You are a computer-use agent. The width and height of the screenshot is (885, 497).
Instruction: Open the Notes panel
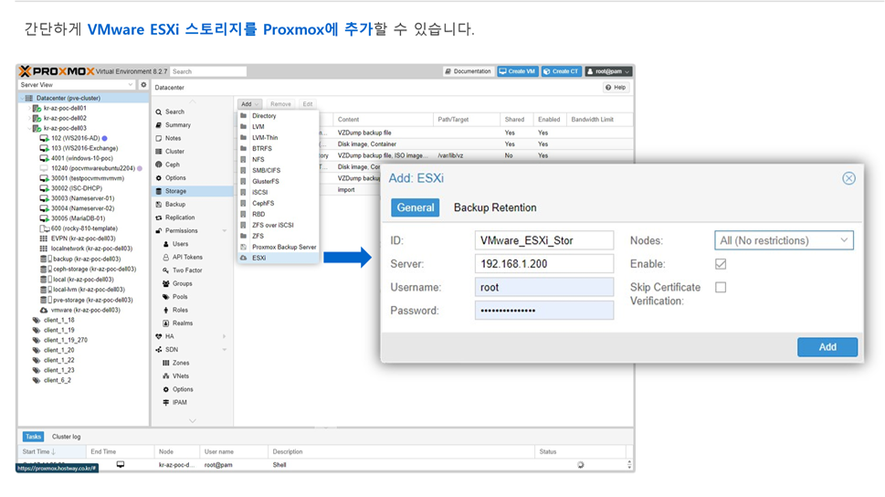[168, 138]
